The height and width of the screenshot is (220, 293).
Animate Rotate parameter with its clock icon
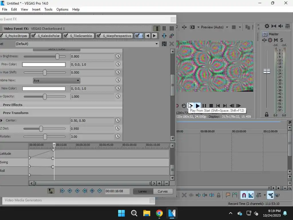tap(118, 136)
